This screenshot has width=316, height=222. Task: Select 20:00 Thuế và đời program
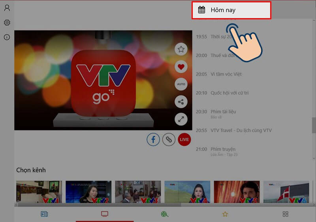[215, 55]
